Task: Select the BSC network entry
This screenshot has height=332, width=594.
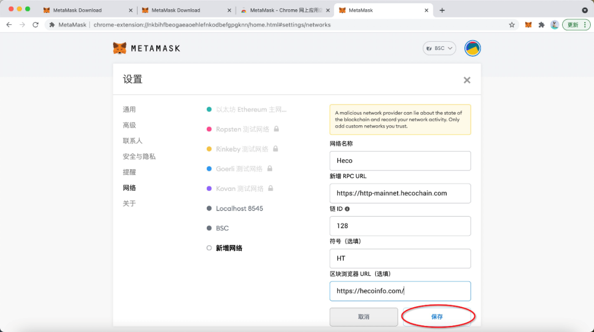Action: click(x=217, y=228)
